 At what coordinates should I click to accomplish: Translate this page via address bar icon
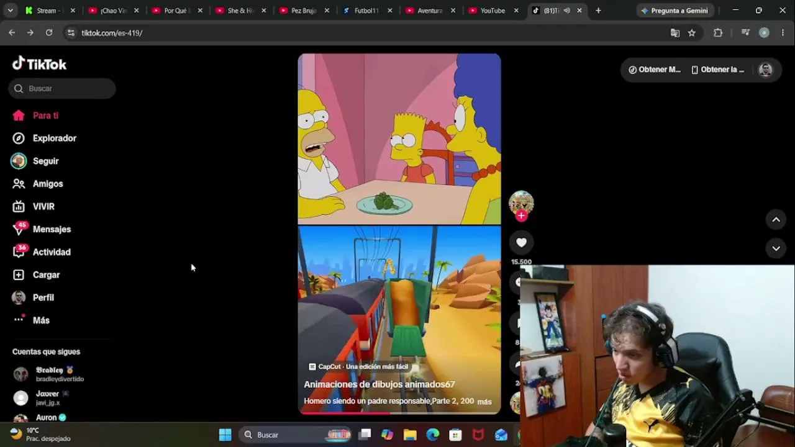(675, 33)
